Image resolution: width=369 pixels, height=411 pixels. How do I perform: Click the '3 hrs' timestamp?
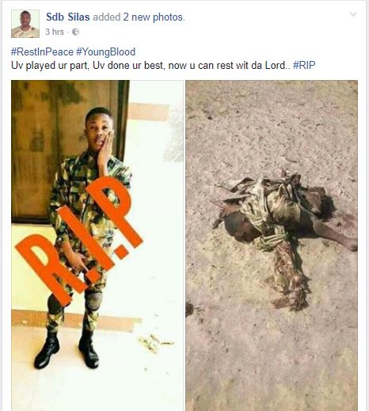(x=55, y=32)
